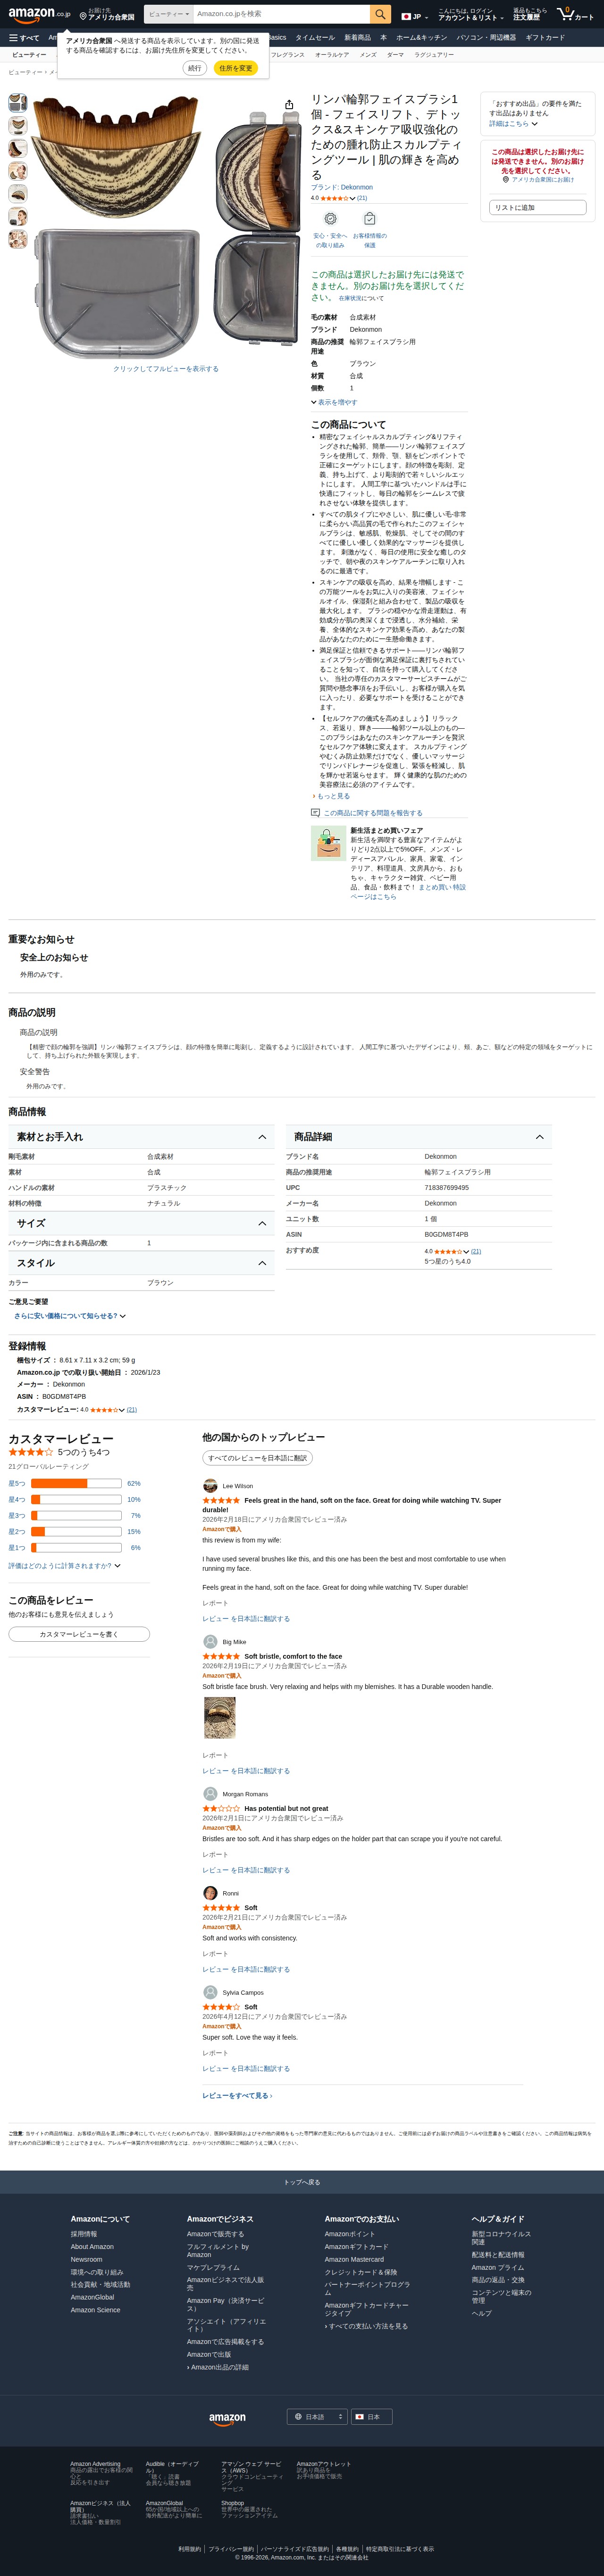Open the 日本語 language dropdown in footer
This screenshot has height=2576, width=604.
[318, 2417]
